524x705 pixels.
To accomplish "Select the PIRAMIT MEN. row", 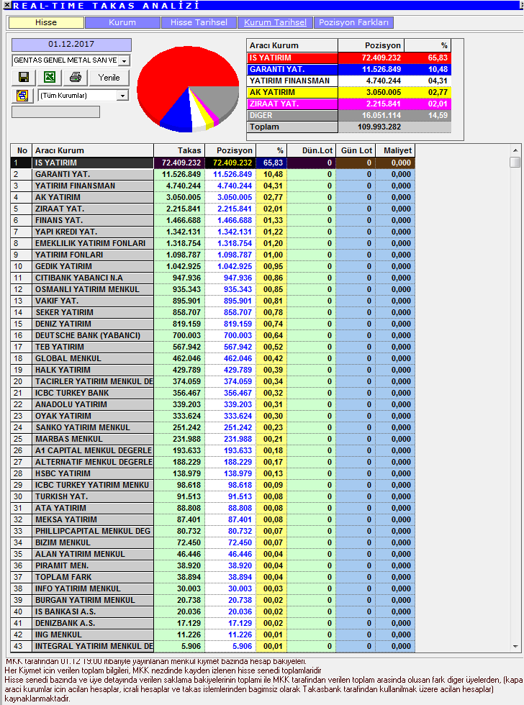I will 212,565.
